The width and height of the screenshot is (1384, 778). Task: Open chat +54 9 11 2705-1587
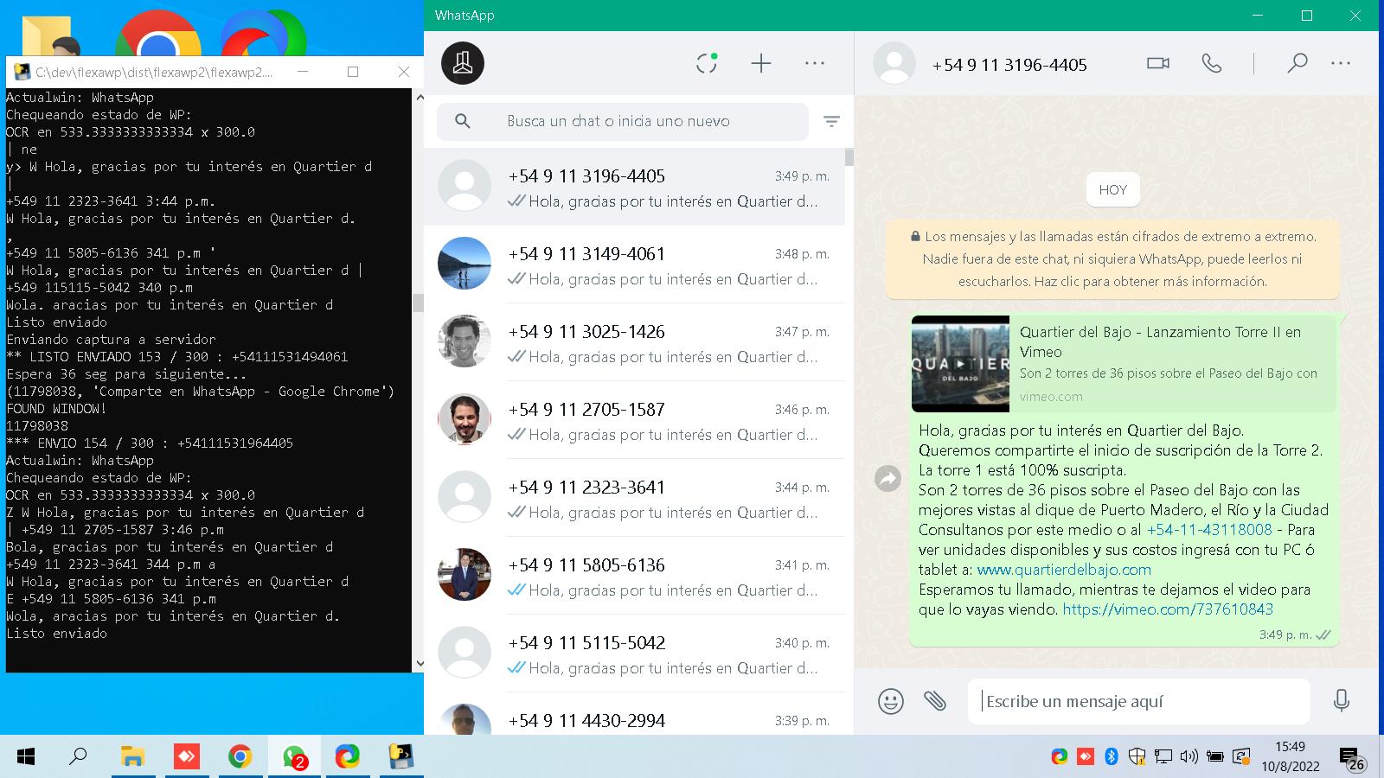pyautogui.click(x=634, y=421)
